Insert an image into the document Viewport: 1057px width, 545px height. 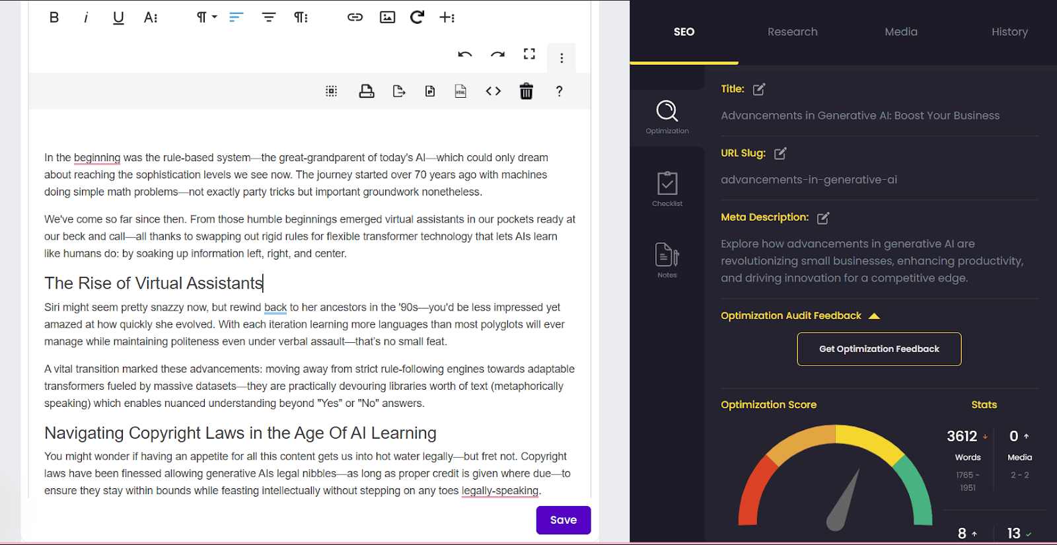(x=388, y=18)
